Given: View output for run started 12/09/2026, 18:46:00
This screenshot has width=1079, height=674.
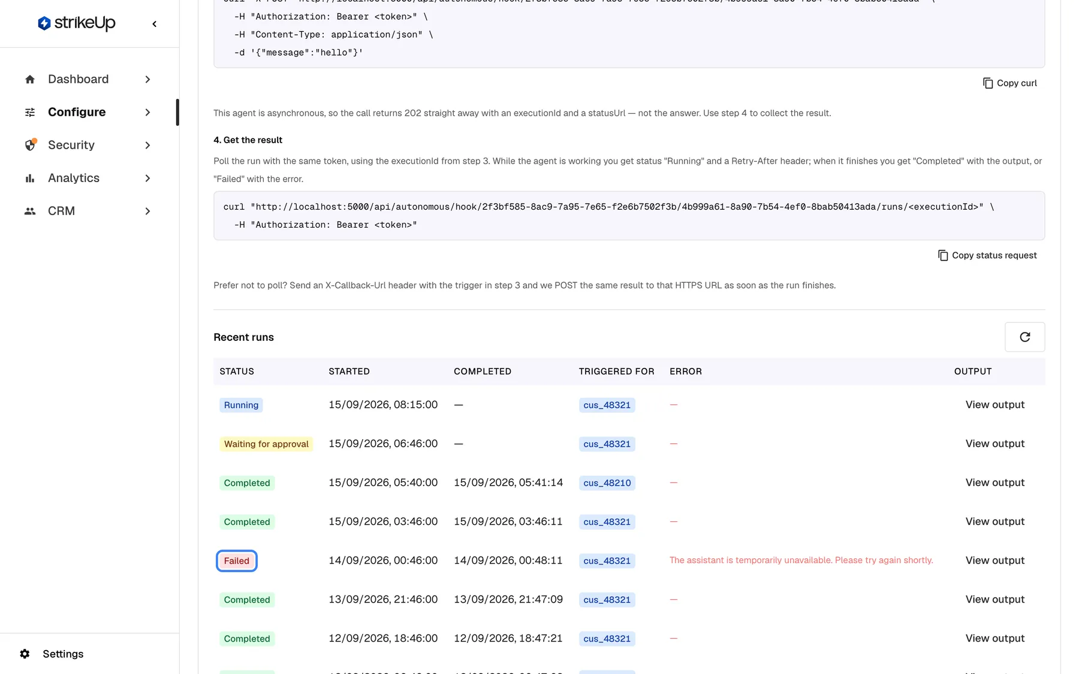Looking at the screenshot, I should (x=995, y=639).
